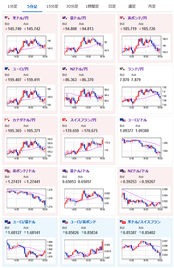The width and height of the screenshot is (174, 268).
Task: Click the US/Japan flag icon for 米ドル/円
Action: (7, 18)
